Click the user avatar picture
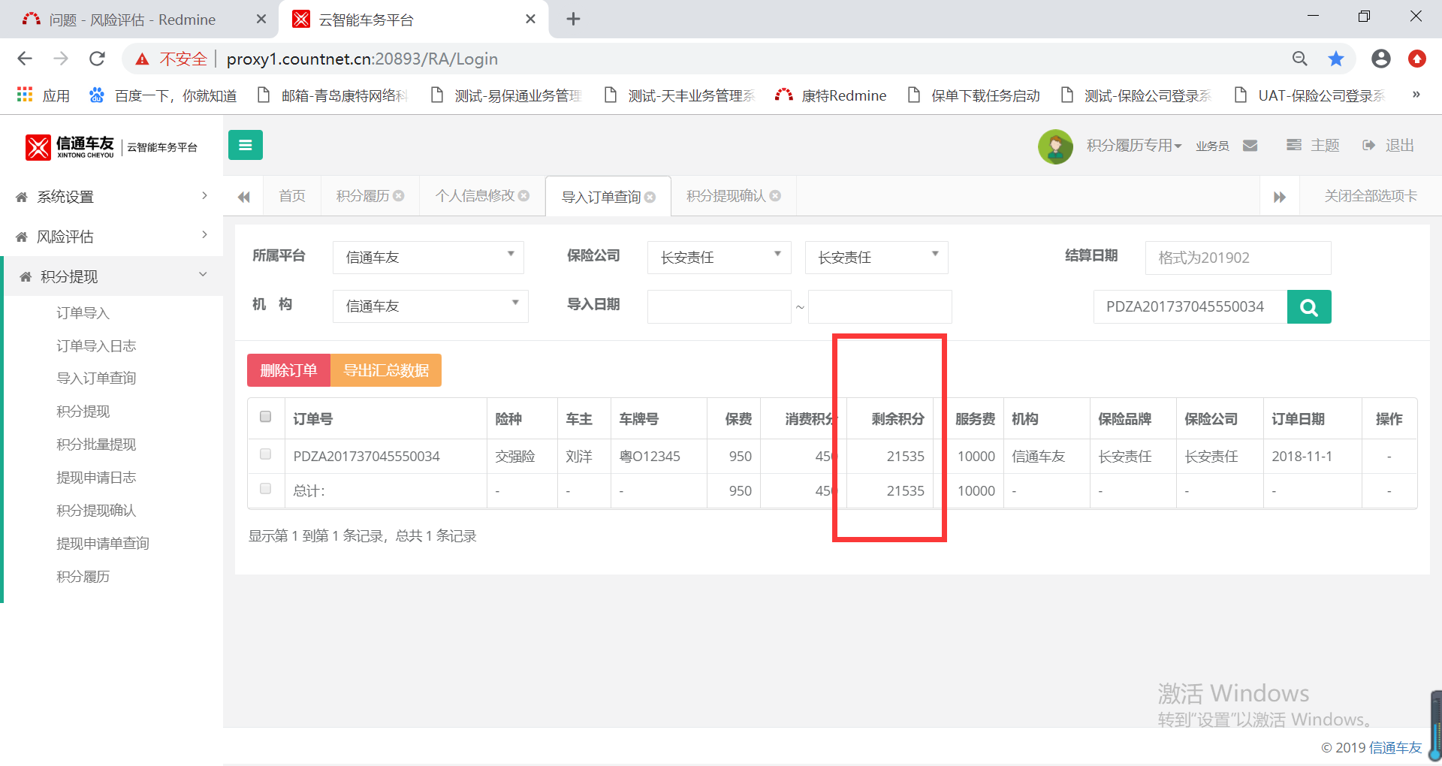 pos(1054,146)
